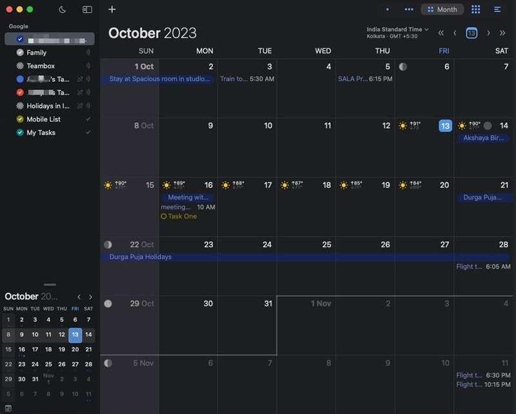516x414 pixels.
Task: Toggle the Family calendar checkbox
Action: point(20,52)
